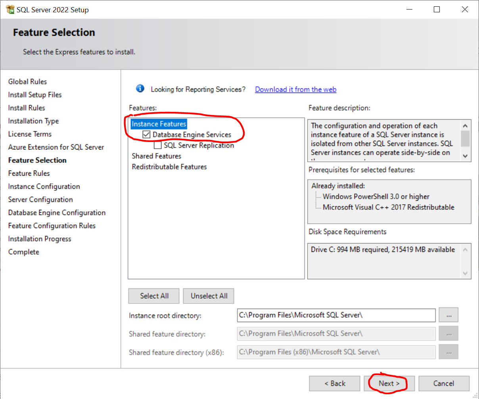The height and width of the screenshot is (399, 479).
Task: Click the Instance root directory text field
Action: pyautogui.click(x=336, y=315)
